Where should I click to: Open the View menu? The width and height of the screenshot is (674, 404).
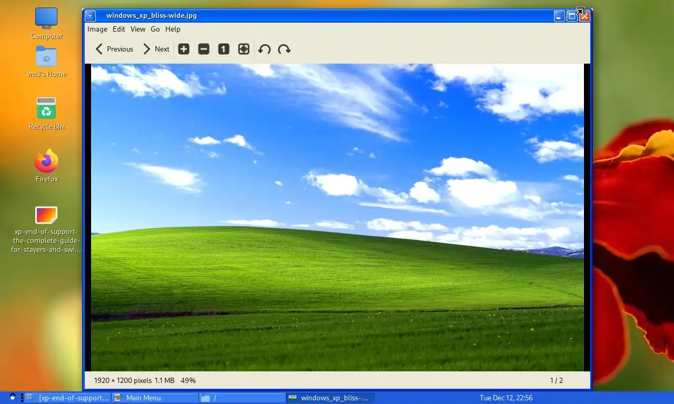tap(138, 29)
